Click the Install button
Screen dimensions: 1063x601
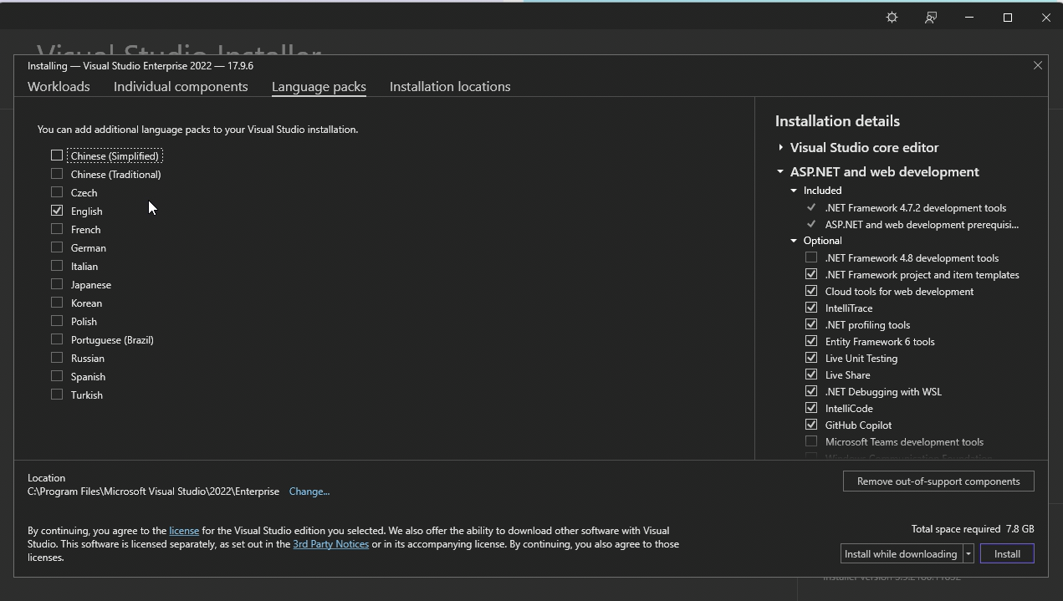click(x=1007, y=554)
